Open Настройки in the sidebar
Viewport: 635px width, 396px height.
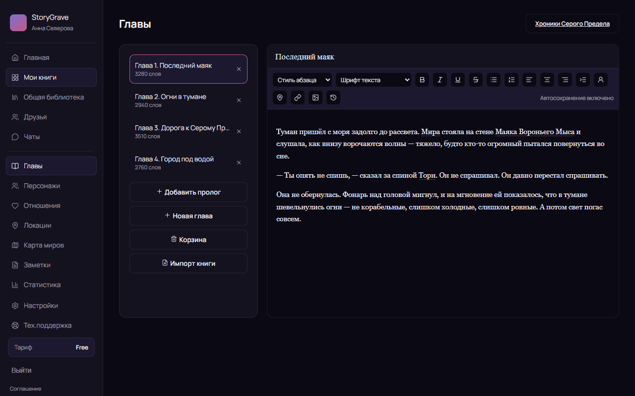pyautogui.click(x=51, y=305)
